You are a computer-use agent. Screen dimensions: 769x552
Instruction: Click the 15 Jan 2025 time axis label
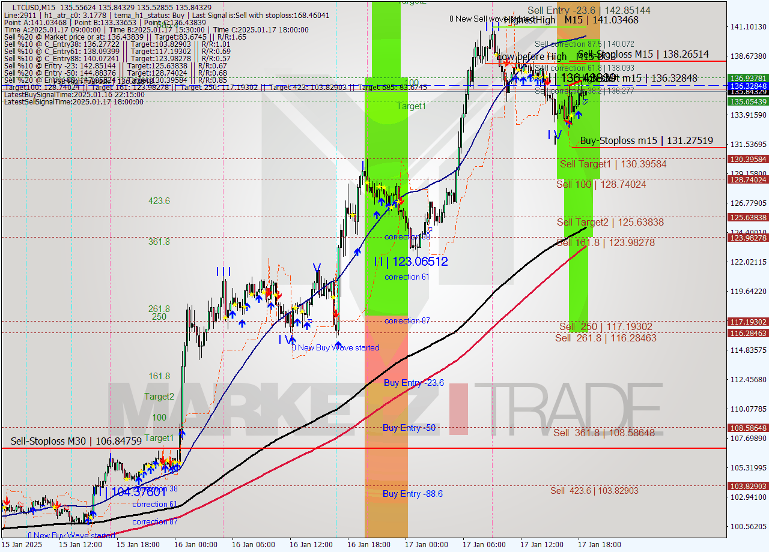(23, 545)
